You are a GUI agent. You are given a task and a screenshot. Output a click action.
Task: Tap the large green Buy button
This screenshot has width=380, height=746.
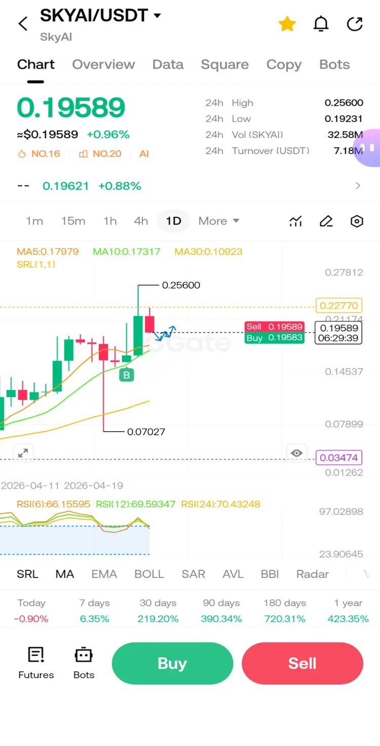point(172,663)
